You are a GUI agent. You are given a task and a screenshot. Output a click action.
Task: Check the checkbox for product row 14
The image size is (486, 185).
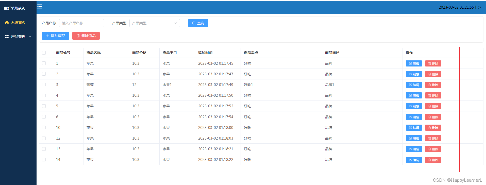pyautogui.click(x=44, y=160)
